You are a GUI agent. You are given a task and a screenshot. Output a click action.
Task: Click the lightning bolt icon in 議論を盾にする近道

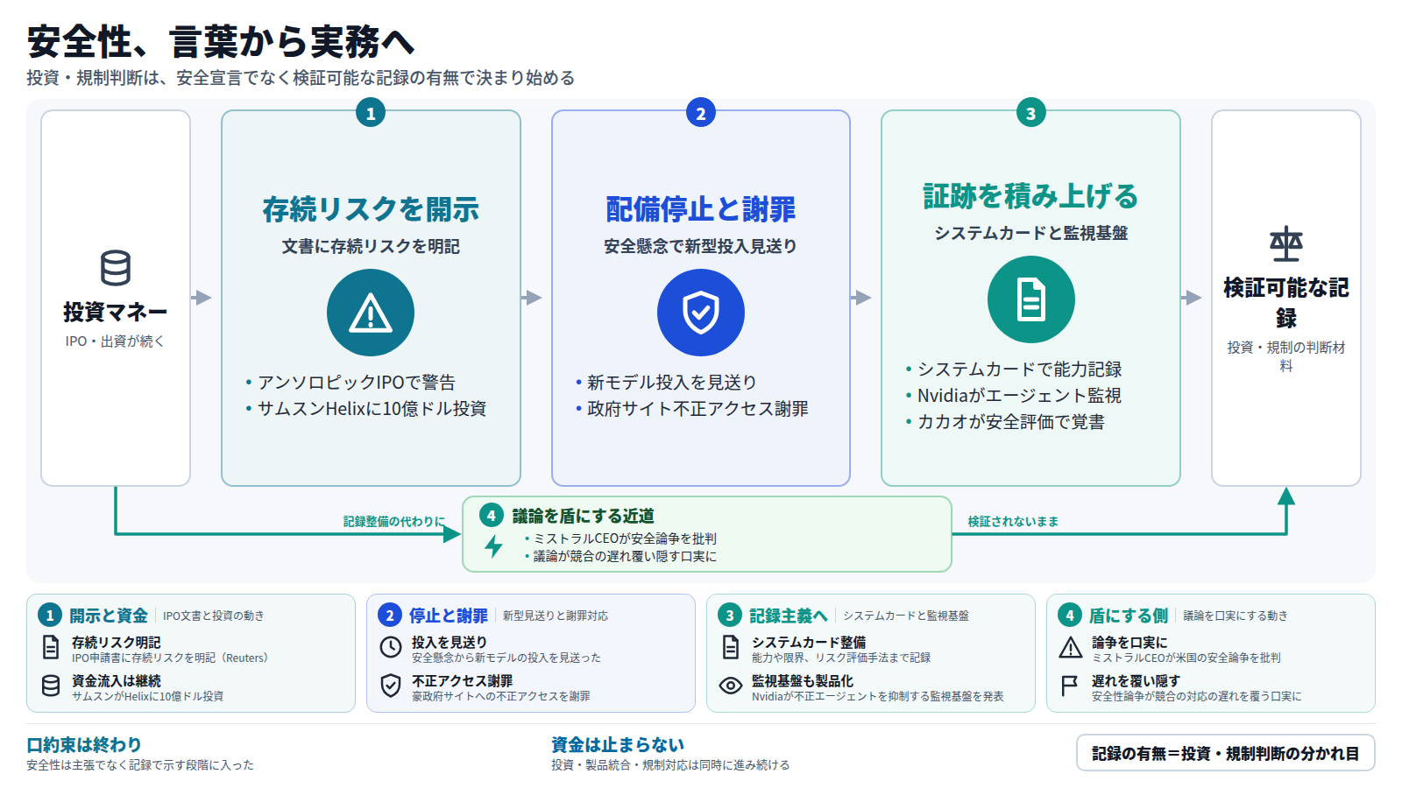494,546
